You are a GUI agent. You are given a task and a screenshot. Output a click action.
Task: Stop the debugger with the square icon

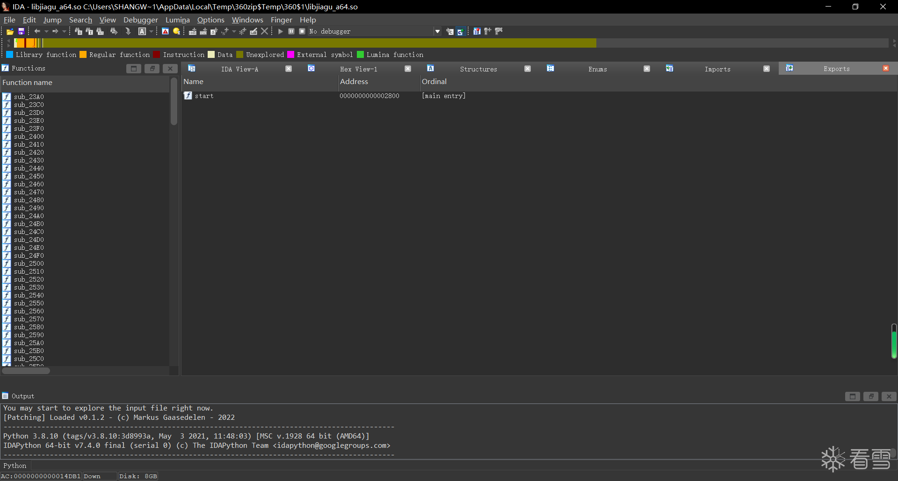coord(302,31)
